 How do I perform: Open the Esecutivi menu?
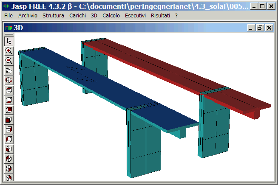(x=135, y=16)
